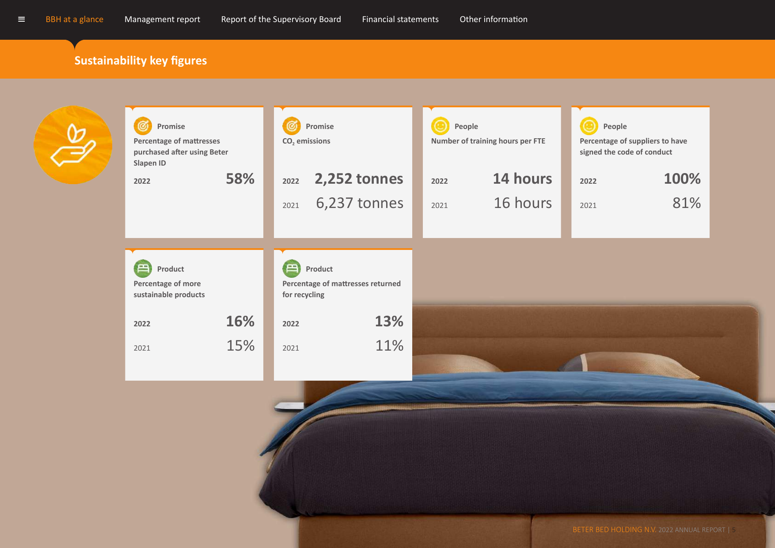
Task: Open the Management report tab
Action: (162, 19)
